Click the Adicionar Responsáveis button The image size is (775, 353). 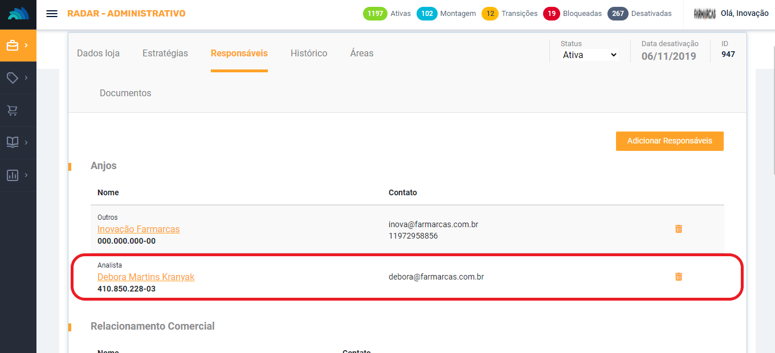click(x=670, y=141)
